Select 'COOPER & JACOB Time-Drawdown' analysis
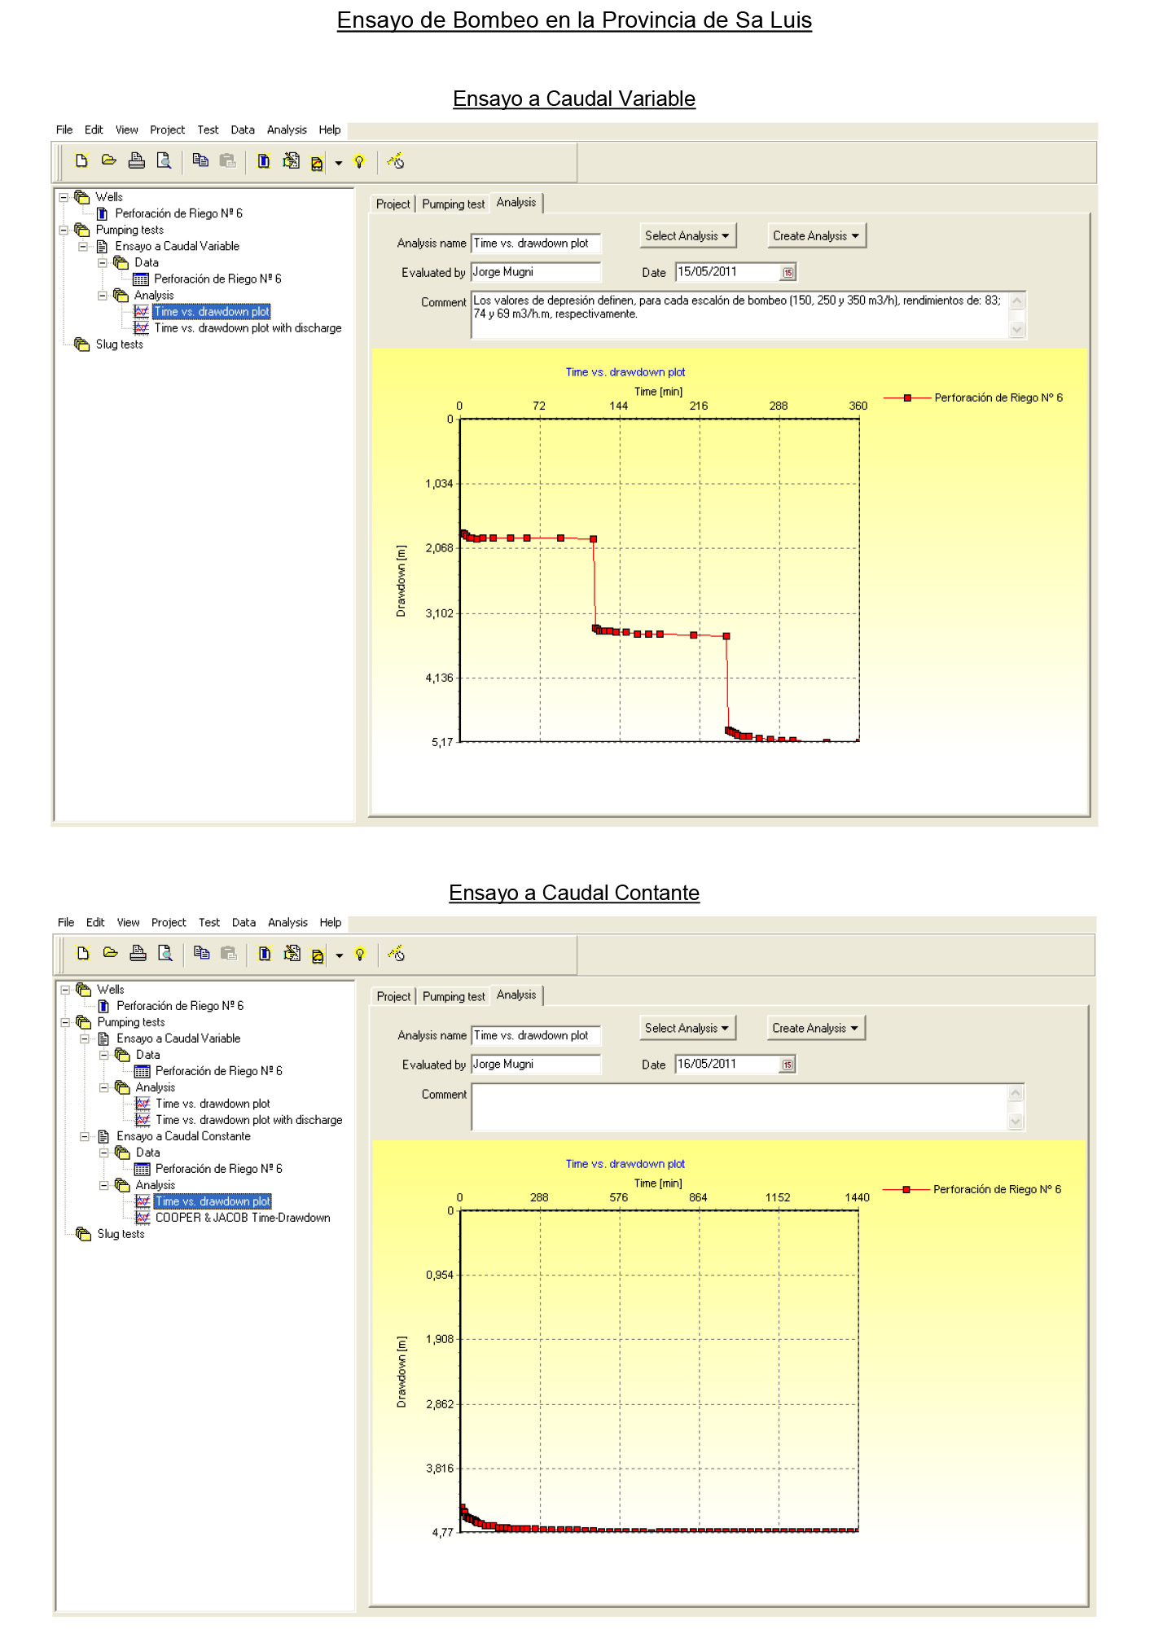This screenshot has height=1629, width=1154. [x=243, y=1218]
